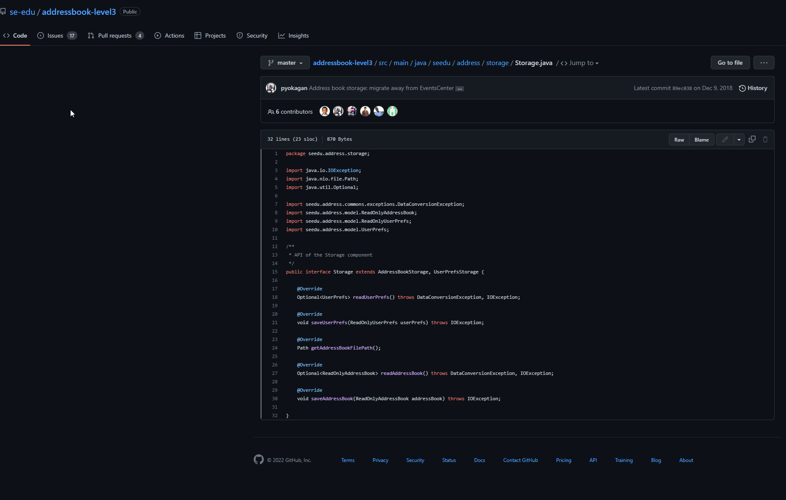The width and height of the screenshot is (786, 500).
Task: Open the three-dot more options menu
Action: (x=764, y=63)
